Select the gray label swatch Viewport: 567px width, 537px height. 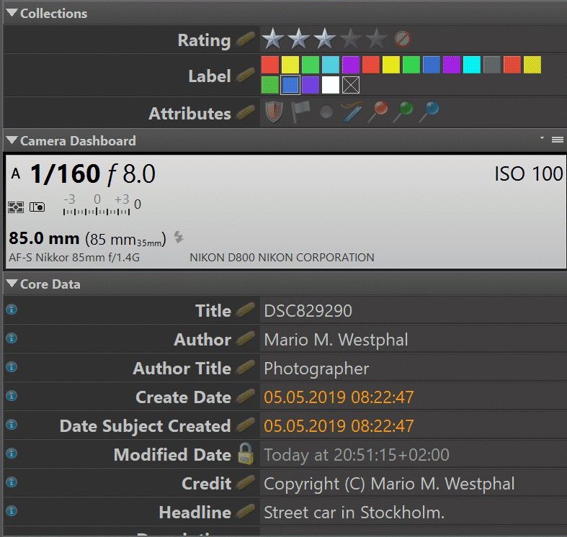coord(492,65)
